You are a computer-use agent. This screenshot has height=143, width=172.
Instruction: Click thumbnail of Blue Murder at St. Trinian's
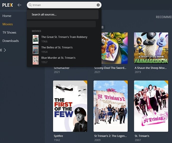(36, 60)
